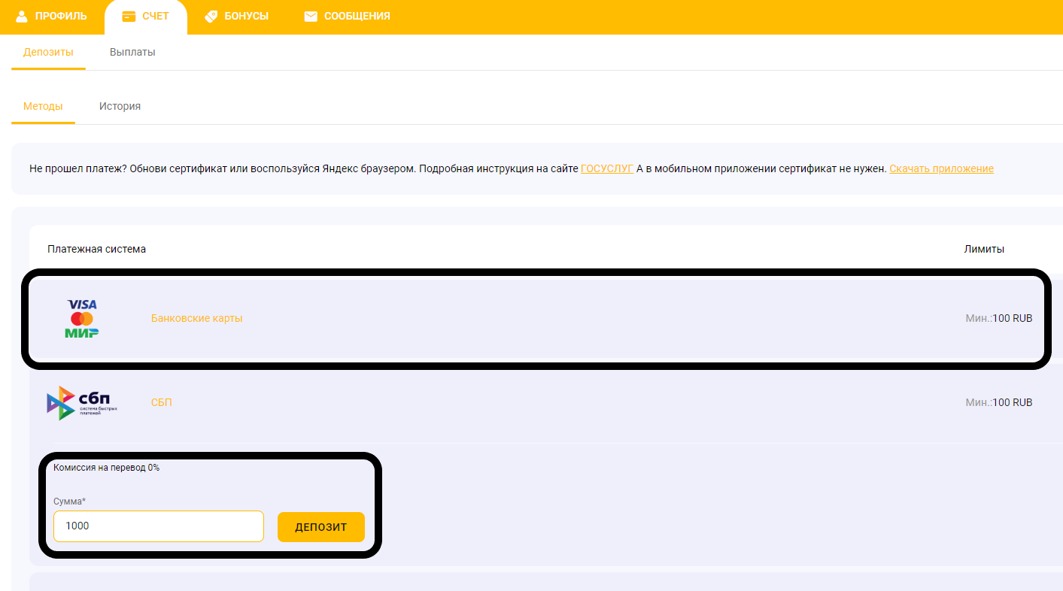Choose Банковские карты payment method
Image resolution: width=1063 pixels, height=591 pixels.
pos(196,318)
